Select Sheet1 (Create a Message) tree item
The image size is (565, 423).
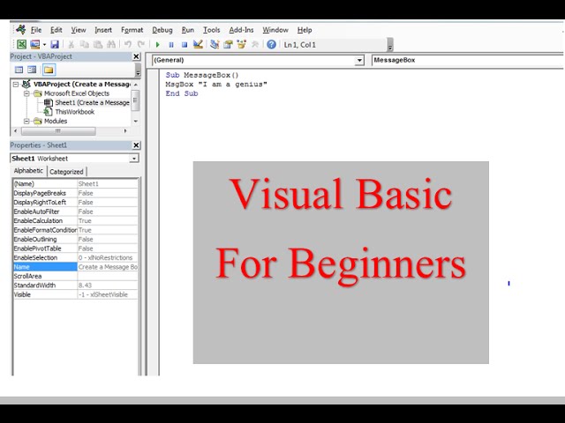(87, 102)
